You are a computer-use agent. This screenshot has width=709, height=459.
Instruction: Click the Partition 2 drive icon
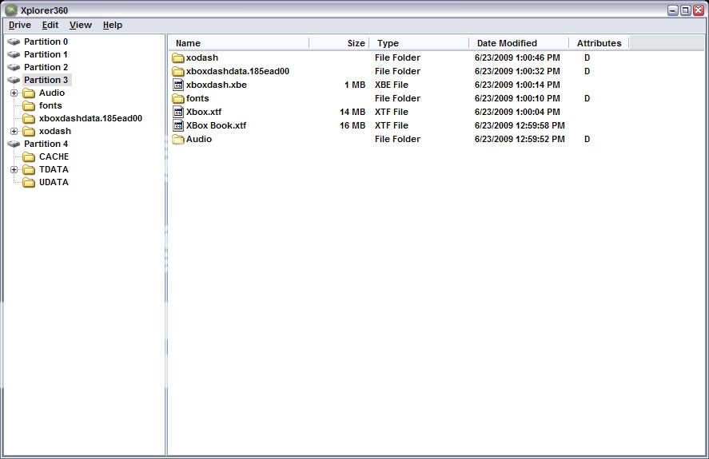[14, 67]
